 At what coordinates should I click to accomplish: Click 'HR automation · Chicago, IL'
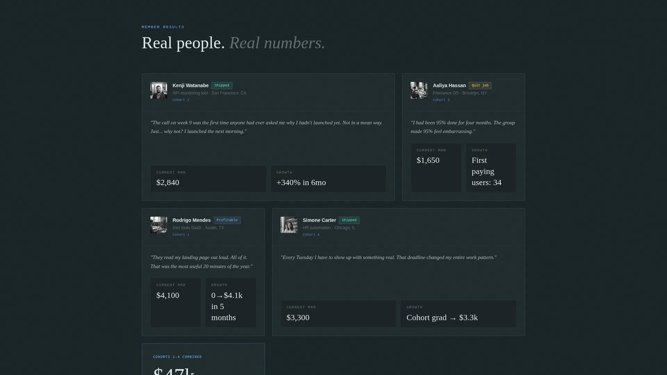point(329,228)
